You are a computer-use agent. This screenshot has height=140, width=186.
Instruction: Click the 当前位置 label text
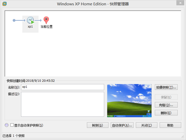47,27
